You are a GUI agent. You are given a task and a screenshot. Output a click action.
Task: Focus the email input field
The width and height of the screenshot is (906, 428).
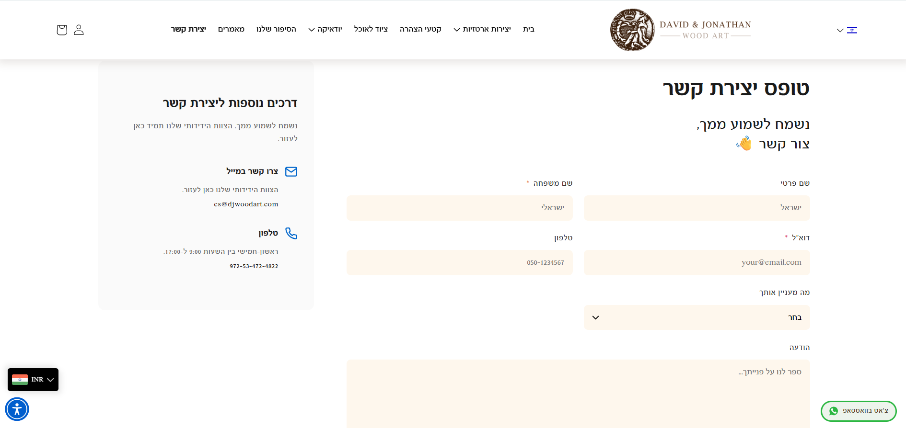(697, 262)
